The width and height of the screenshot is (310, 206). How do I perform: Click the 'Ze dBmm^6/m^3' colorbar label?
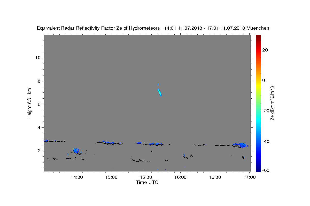pos(272,103)
